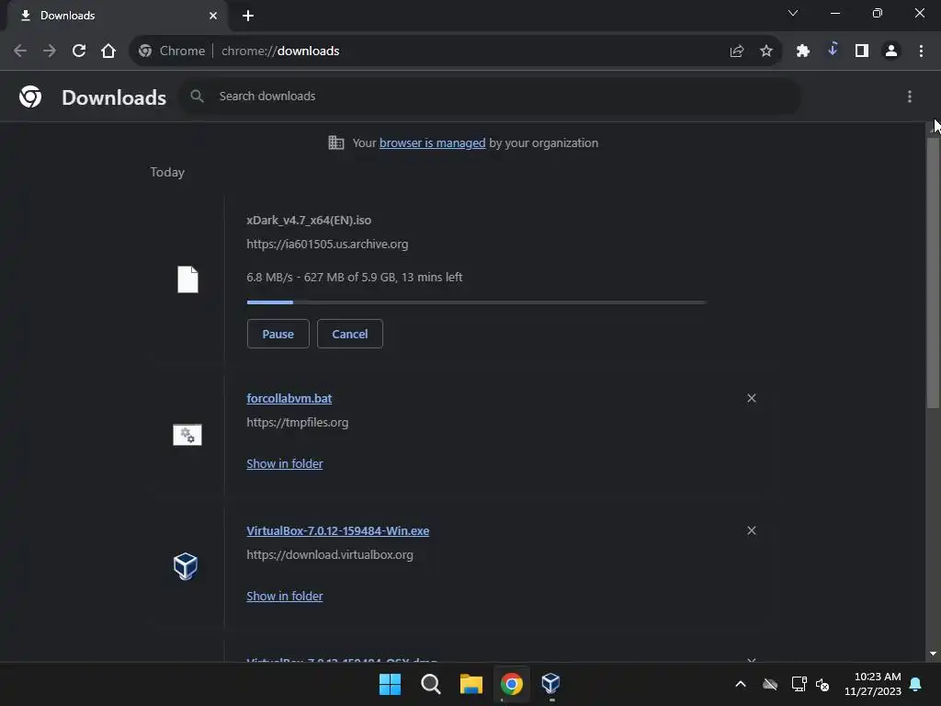Open VirtualBox from the taskbar
This screenshot has width=941, height=706.
tap(551, 684)
